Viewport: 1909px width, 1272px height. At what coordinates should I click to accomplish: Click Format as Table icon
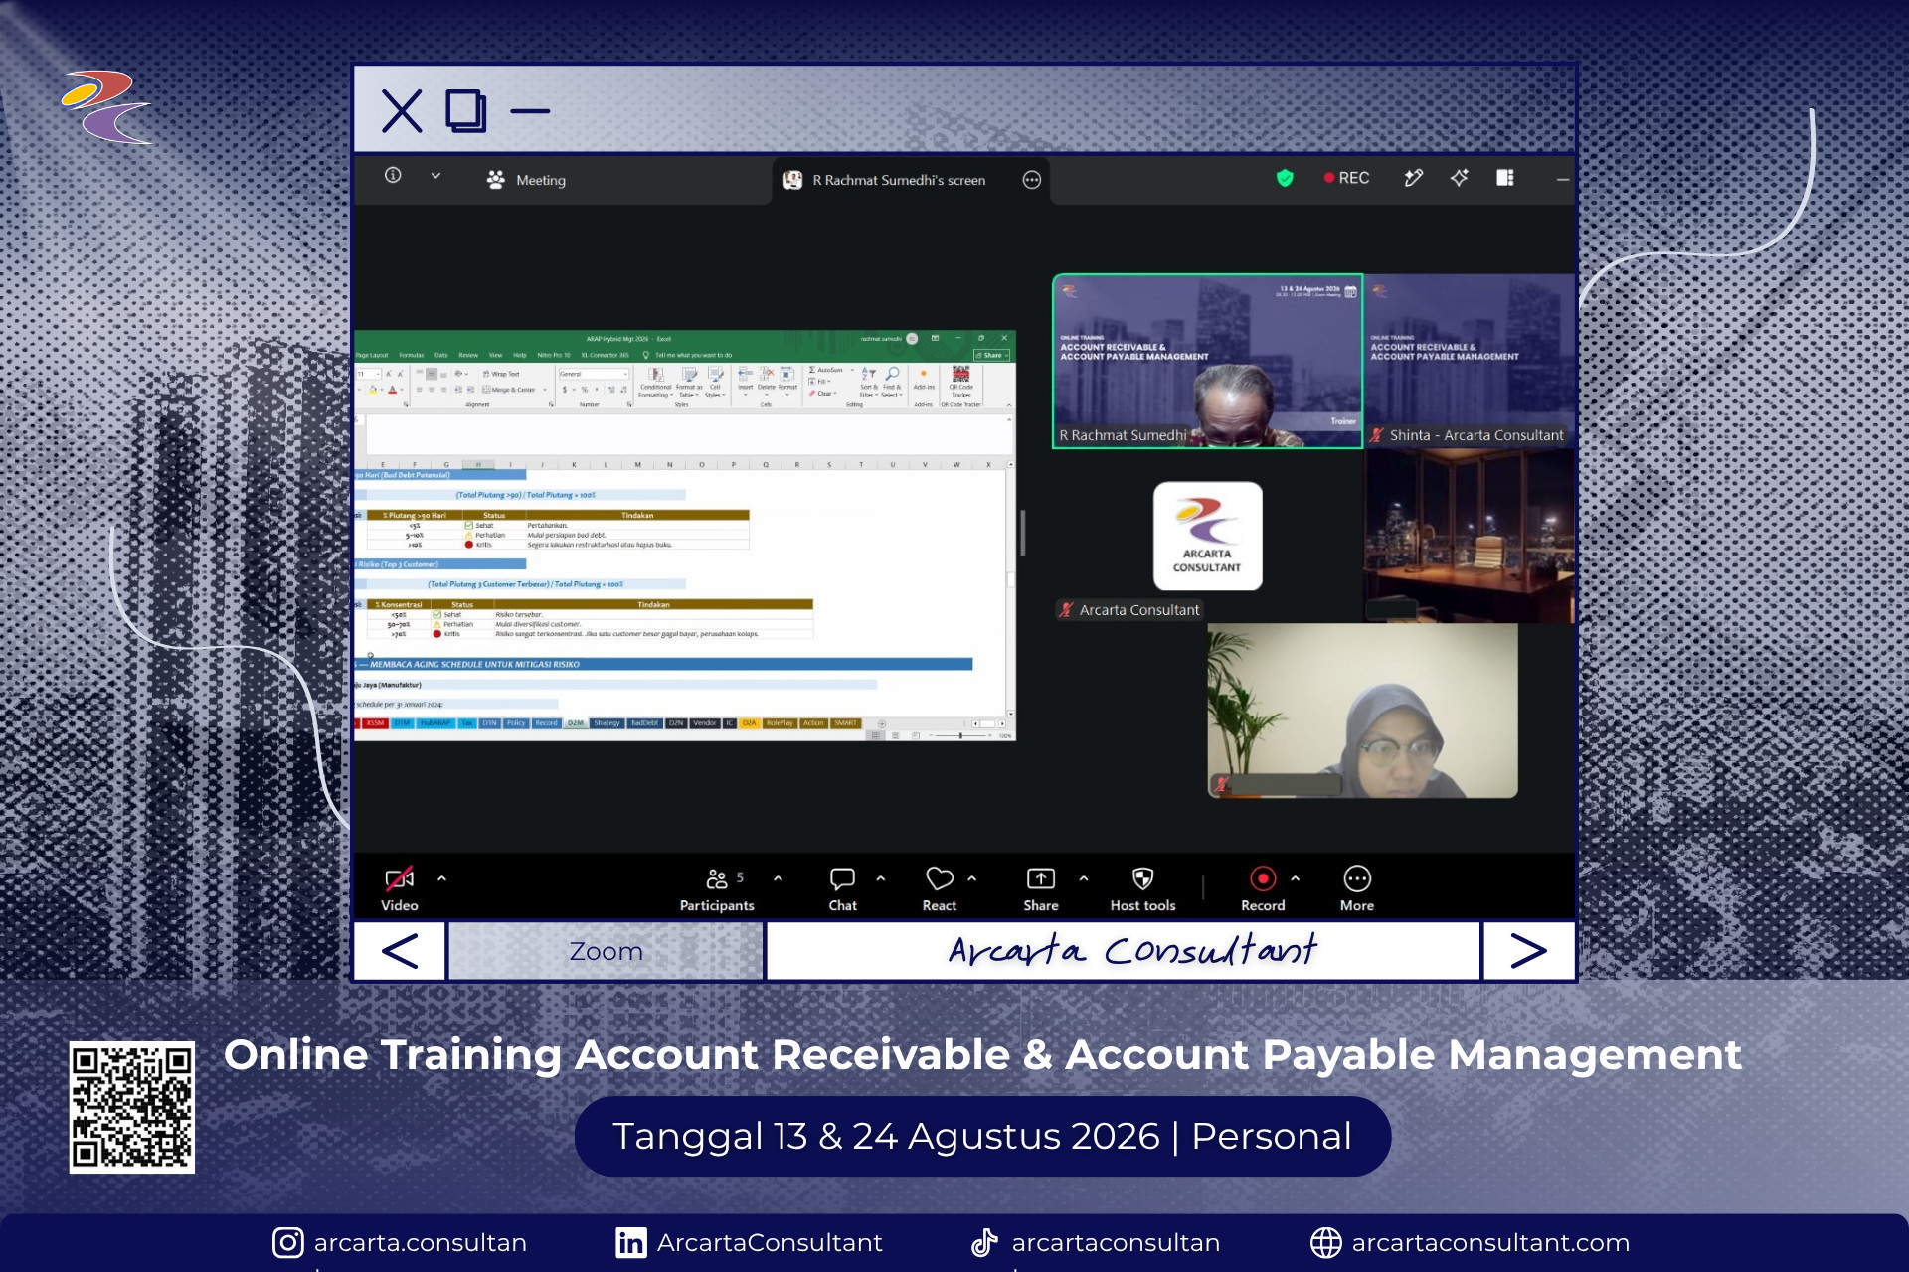[689, 383]
